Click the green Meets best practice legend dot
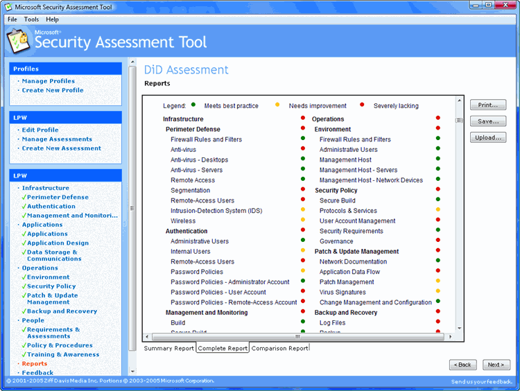The image size is (520, 391). click(193, 105)
